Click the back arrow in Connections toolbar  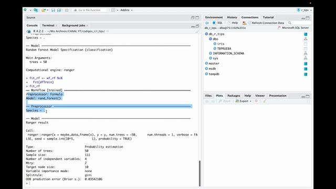(207, 23)
